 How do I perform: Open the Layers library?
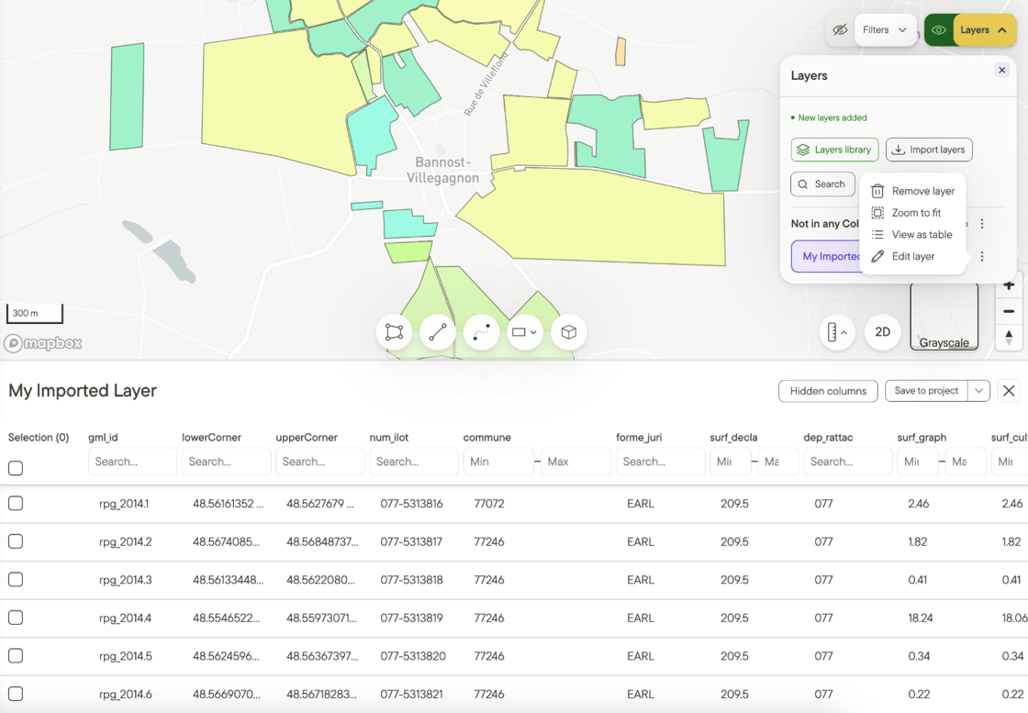[835, 150]
